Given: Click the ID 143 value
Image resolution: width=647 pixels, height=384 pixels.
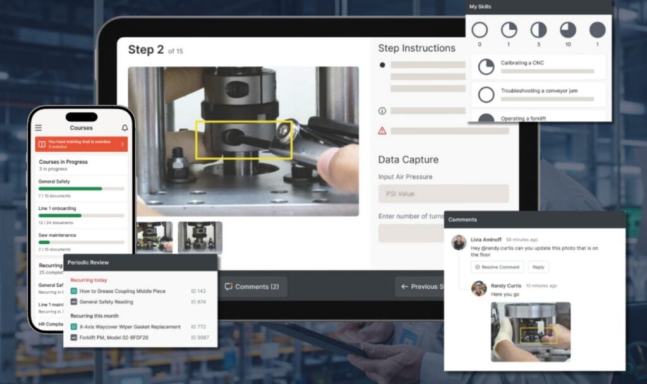Looking at the screenshot, I should click(198, 291).
